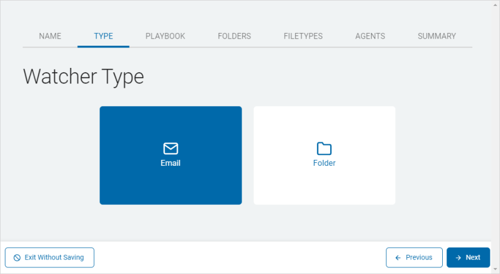Choose the blue Email watcher type card
This screenshot has height=274, width=500.
(x=170, y=180)
